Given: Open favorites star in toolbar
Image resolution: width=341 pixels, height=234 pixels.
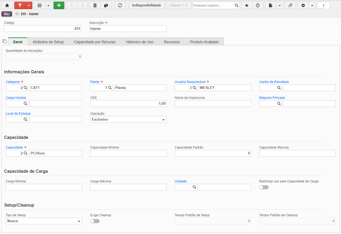Looking at the screenshot, I should coord(247,5).
